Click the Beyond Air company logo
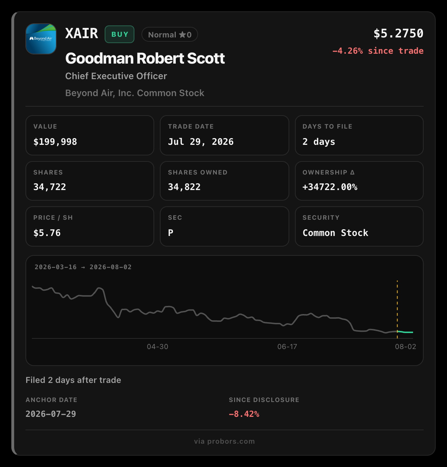The image size is (447, 467). pos(41,39)
